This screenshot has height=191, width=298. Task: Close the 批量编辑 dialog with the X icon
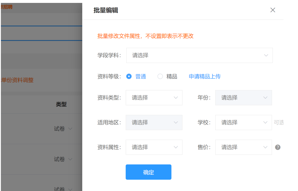pos(273,10)
